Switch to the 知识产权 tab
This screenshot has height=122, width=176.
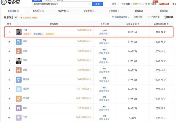pyautogui.click(x=63, y=11)
